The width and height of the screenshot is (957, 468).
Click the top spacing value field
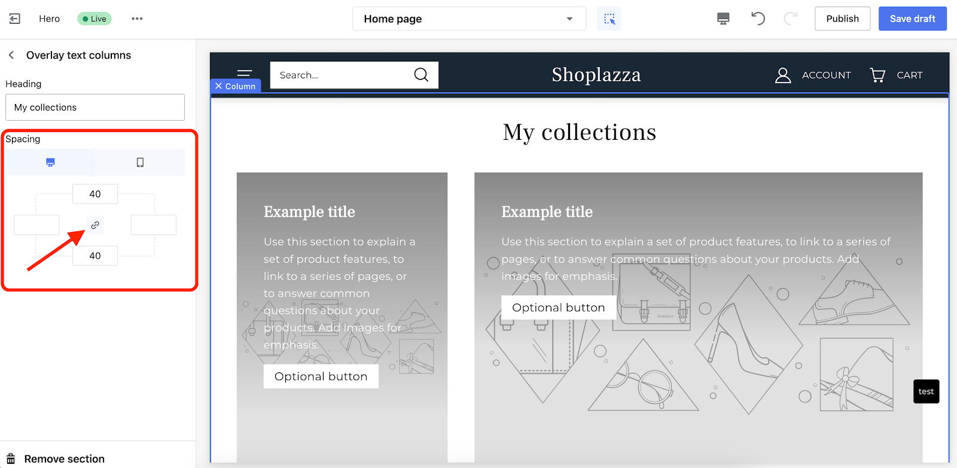[95, 194]
